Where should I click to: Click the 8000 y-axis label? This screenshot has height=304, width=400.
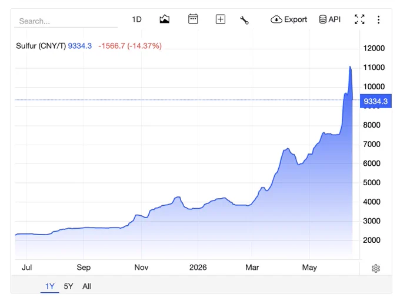click(372, 125)
